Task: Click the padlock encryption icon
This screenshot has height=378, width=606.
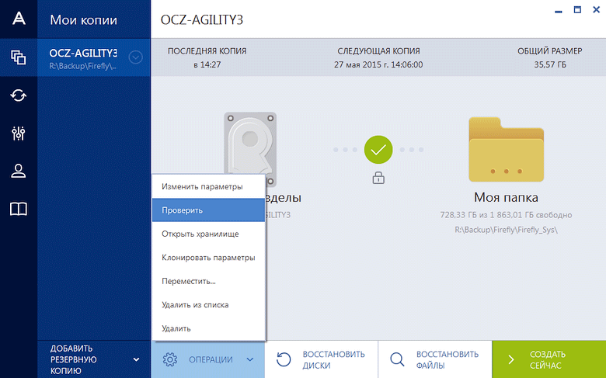Action: tap(378, 178)
